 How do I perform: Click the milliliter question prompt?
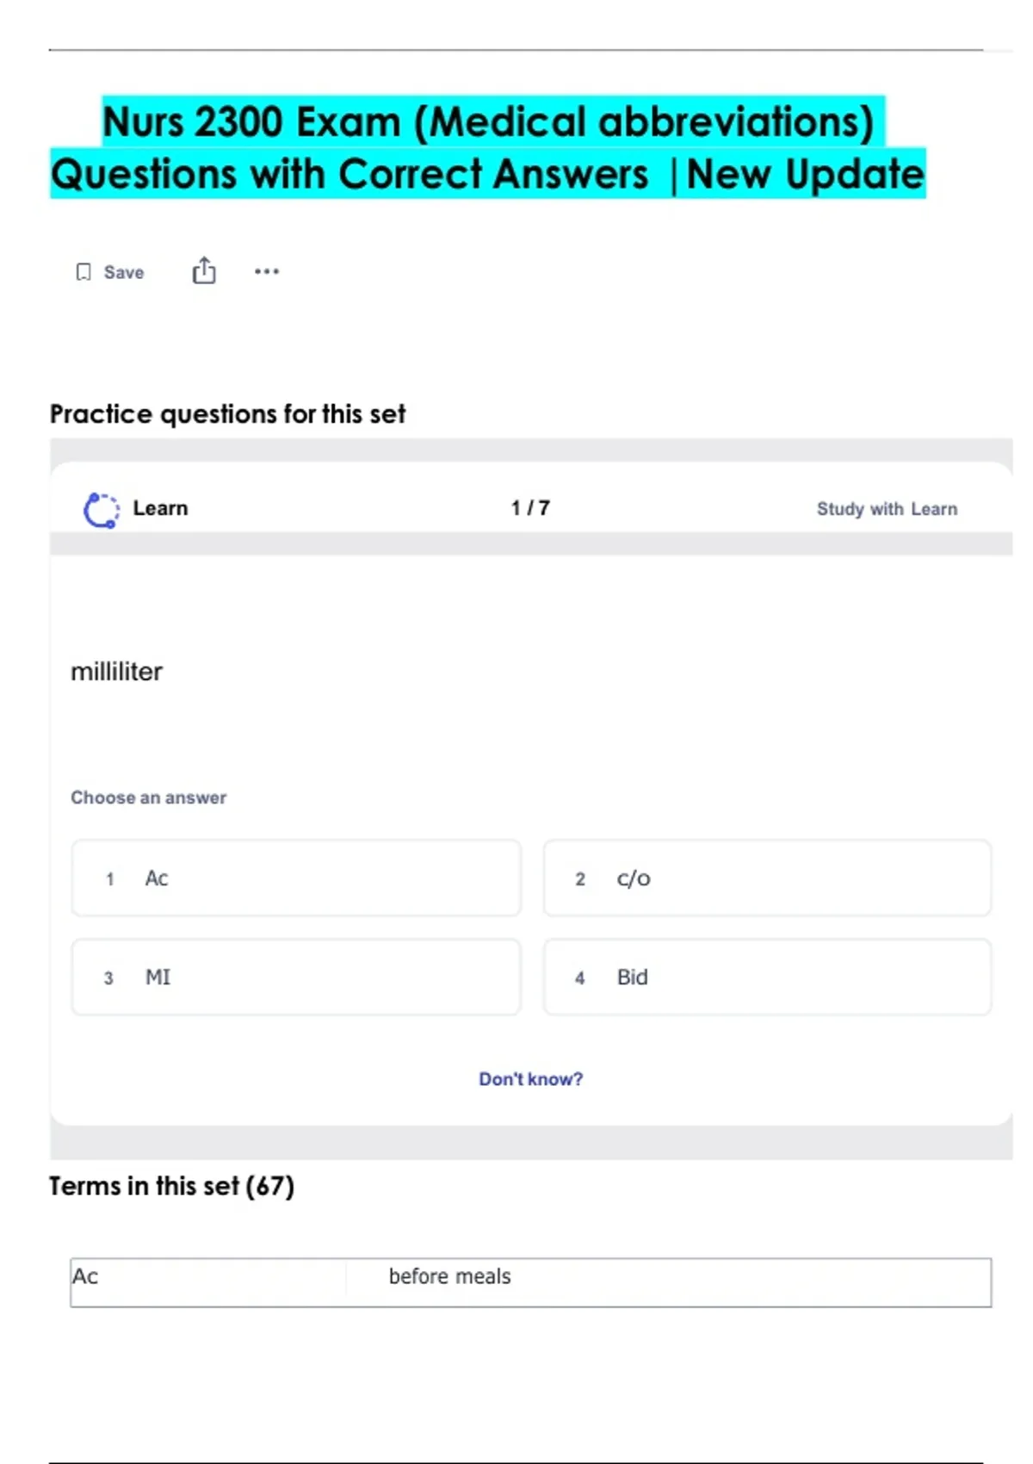pyautogui.click(x=117, y=672)
